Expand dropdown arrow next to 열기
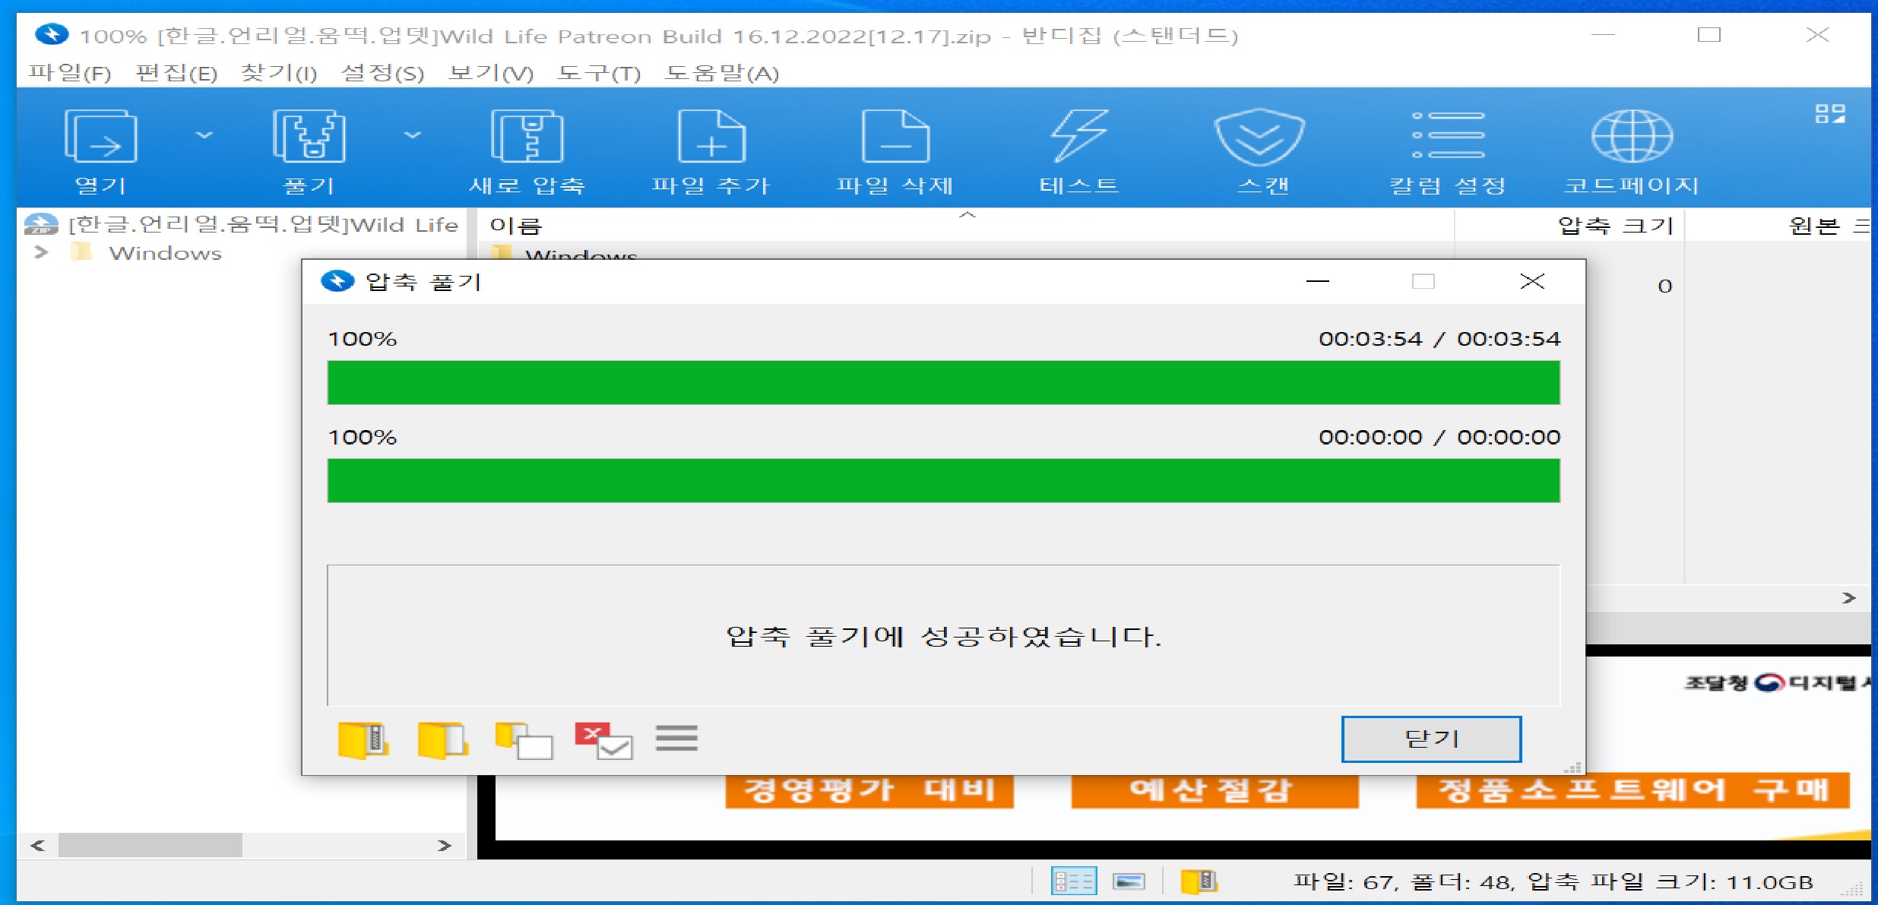Screen dimensions: 1878x905 pyautogui.click(x=204, y=135)
